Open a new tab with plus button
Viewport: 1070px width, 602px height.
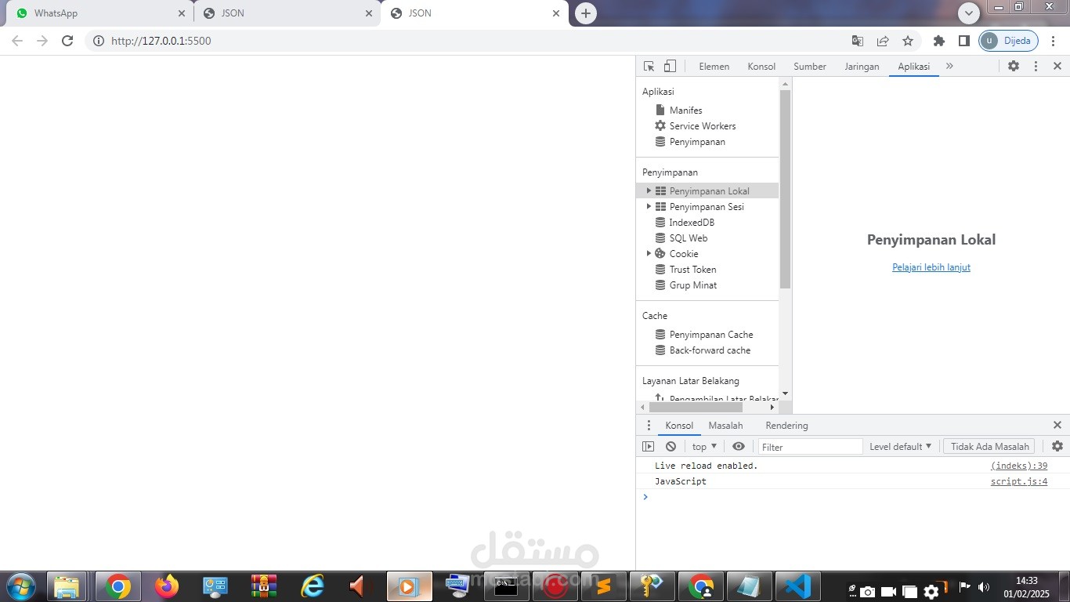pyautogui.click(x=586, y=13)
